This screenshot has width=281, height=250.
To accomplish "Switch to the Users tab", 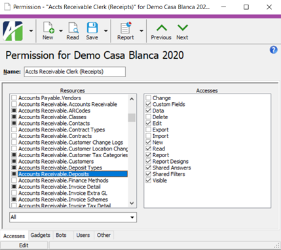I will click(83, 235).
